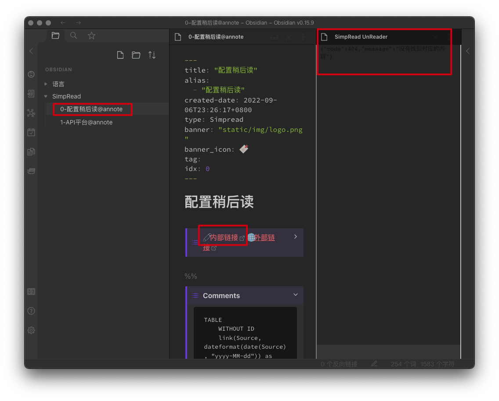Click the type: Simpread line
Screen dimensions: 499x401
coord(214,120)
